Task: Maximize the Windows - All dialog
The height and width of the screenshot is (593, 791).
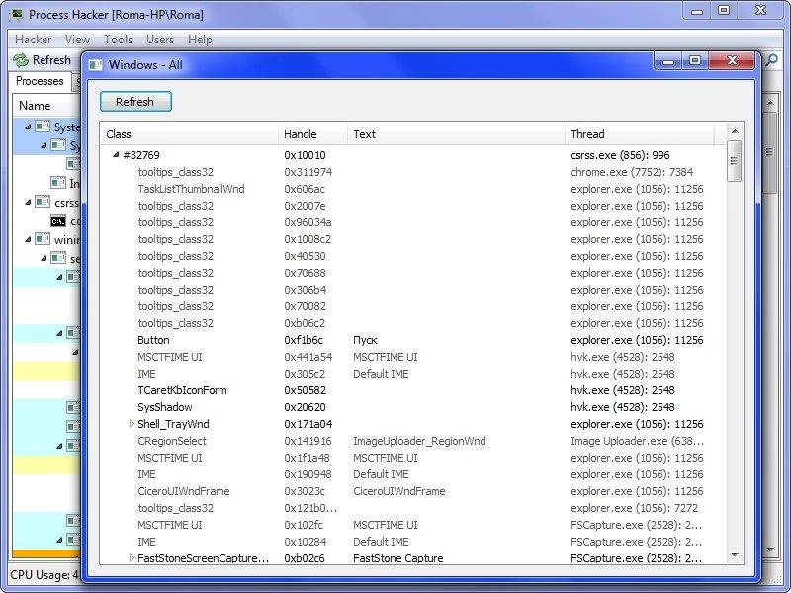Action: (695, 61)
